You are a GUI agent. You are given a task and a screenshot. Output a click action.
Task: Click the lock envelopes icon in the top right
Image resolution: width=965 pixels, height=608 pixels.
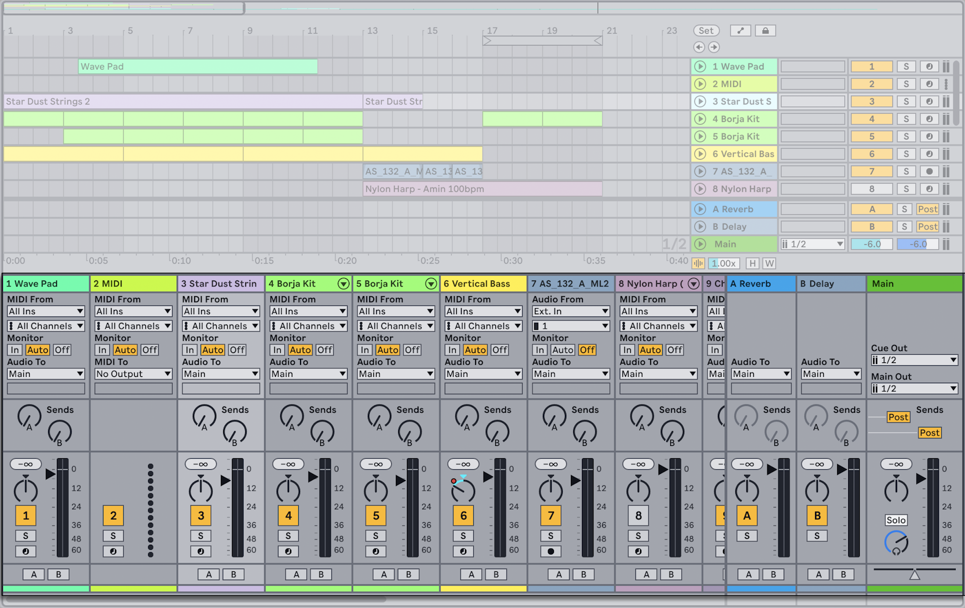[x=766, y=30]
